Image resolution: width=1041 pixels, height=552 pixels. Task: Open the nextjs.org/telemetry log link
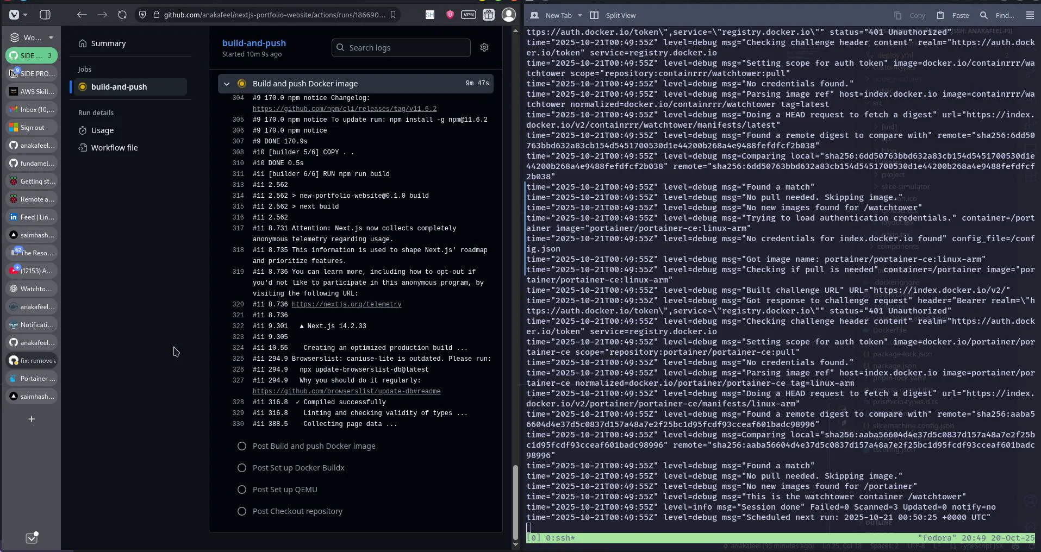346,304
